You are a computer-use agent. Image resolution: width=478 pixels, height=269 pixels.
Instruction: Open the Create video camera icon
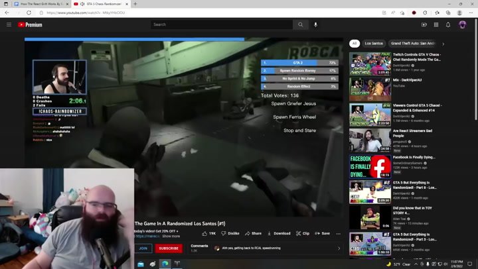(424, 25)
